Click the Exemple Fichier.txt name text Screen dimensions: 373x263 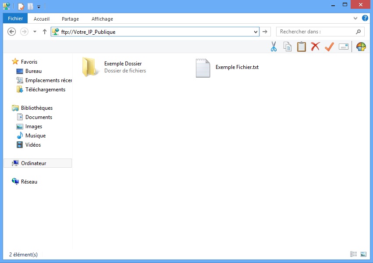pos(237,67)
